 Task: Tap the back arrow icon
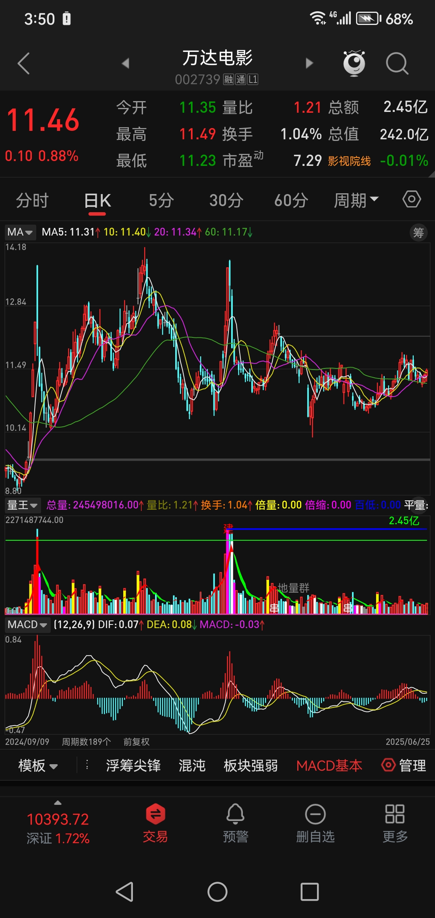coord(24,63)
